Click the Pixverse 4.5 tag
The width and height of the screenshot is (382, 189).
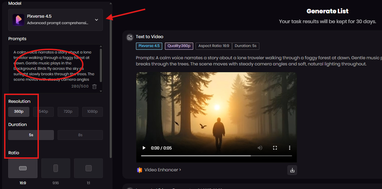[149, 46]
